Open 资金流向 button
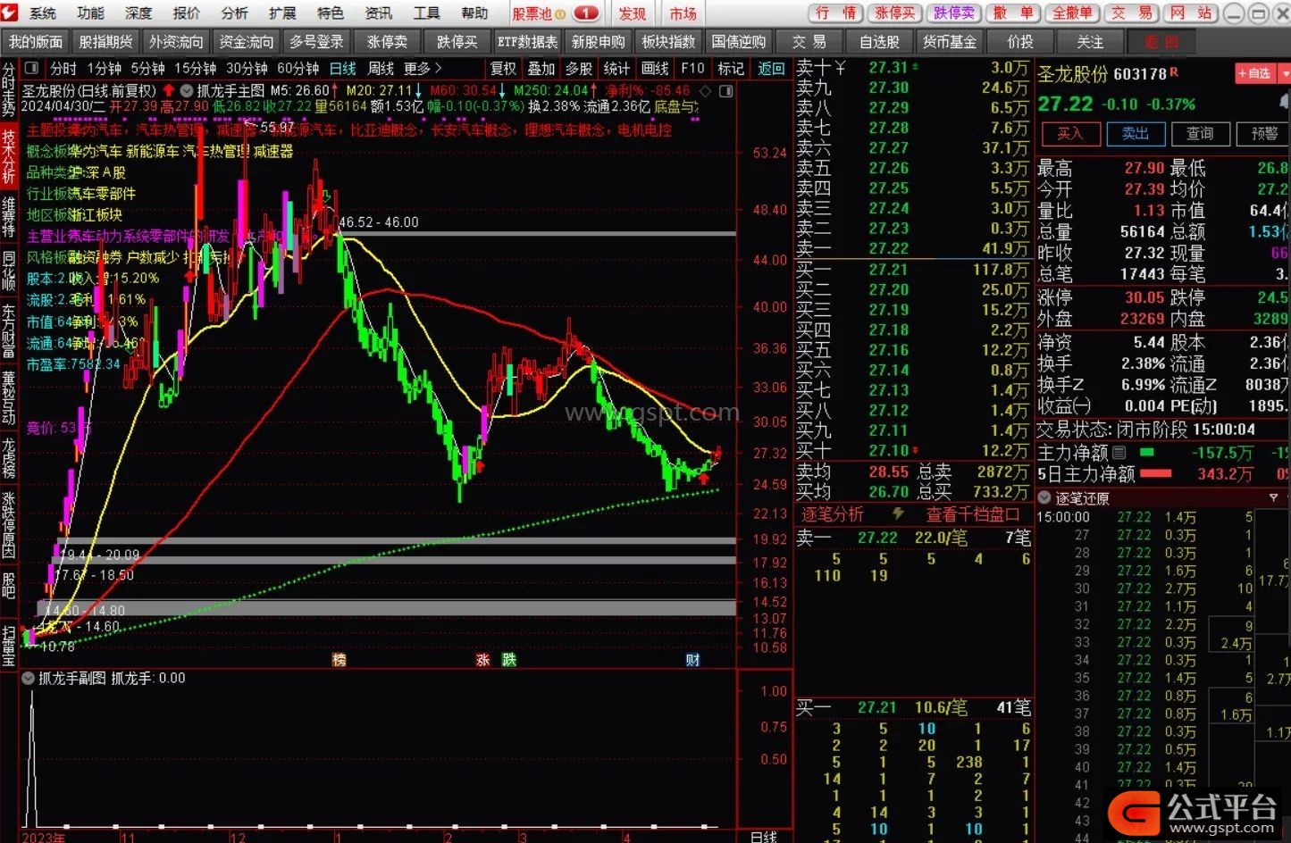1291x843 pixels. pyautogui.click(x=247, y=42)
